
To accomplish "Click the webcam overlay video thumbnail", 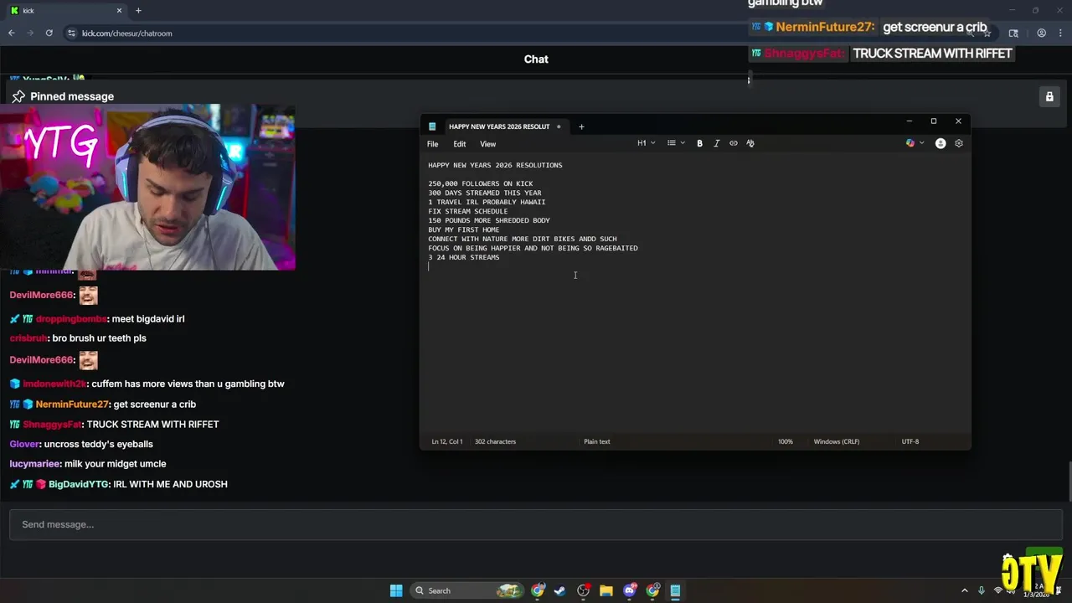I will pos(147,187).
